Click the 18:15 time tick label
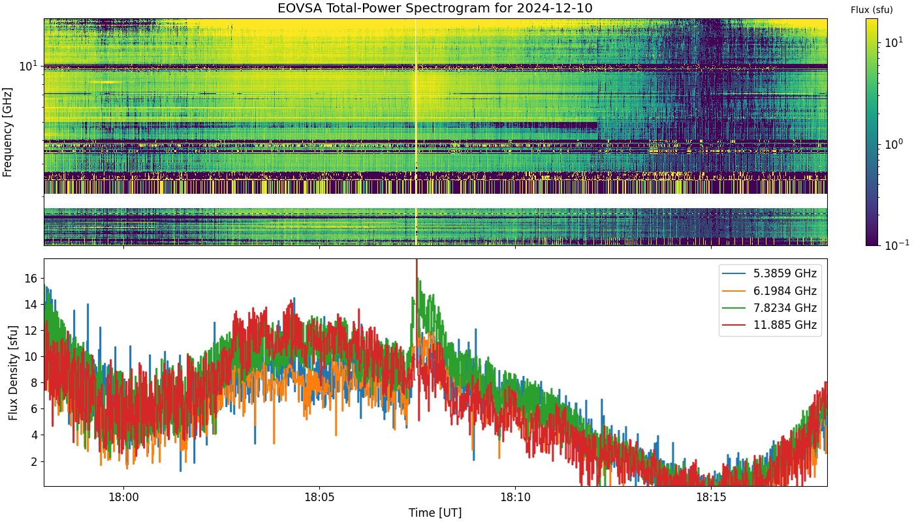Image resolution: width=914 pixels, height=522 pixels. pos(711,497)
